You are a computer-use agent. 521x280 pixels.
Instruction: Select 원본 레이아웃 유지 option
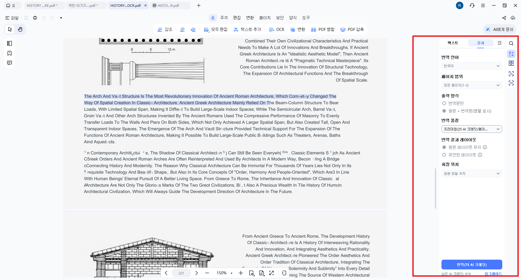444,147
